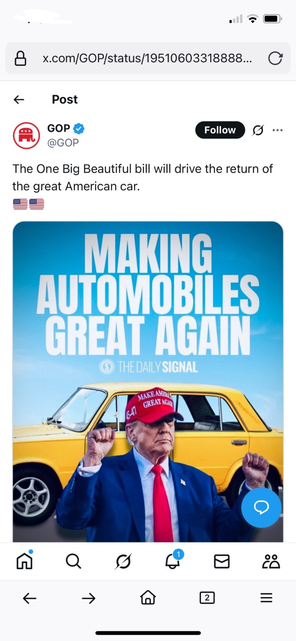Open the Search magnifier tab

click(x=74, y=561)
